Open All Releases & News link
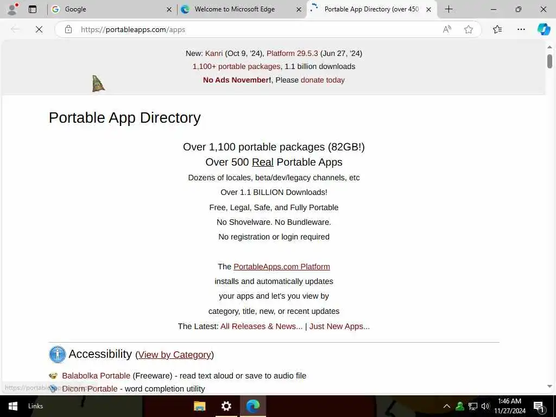 pyautogui.click(x=261, y=326)
